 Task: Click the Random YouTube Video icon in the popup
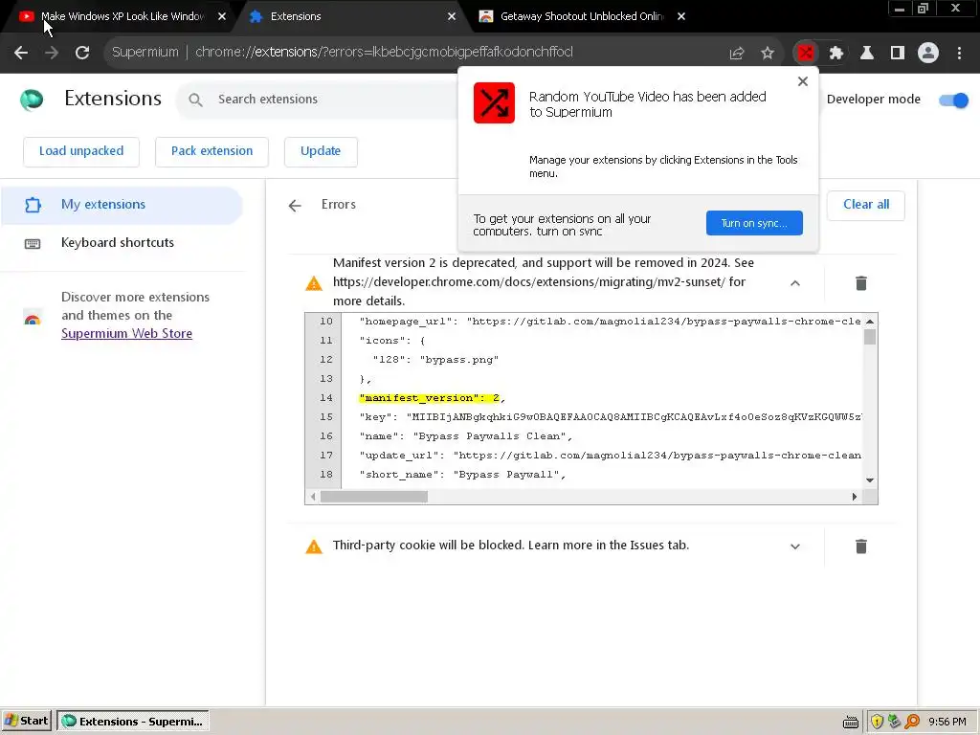pos(494,102)
